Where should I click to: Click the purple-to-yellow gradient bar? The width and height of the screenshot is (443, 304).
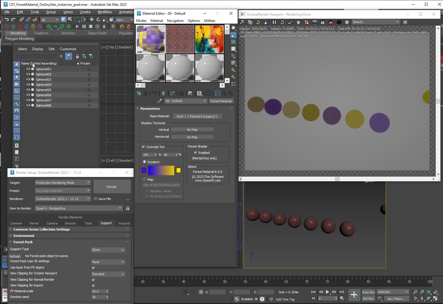pos(161,170)
